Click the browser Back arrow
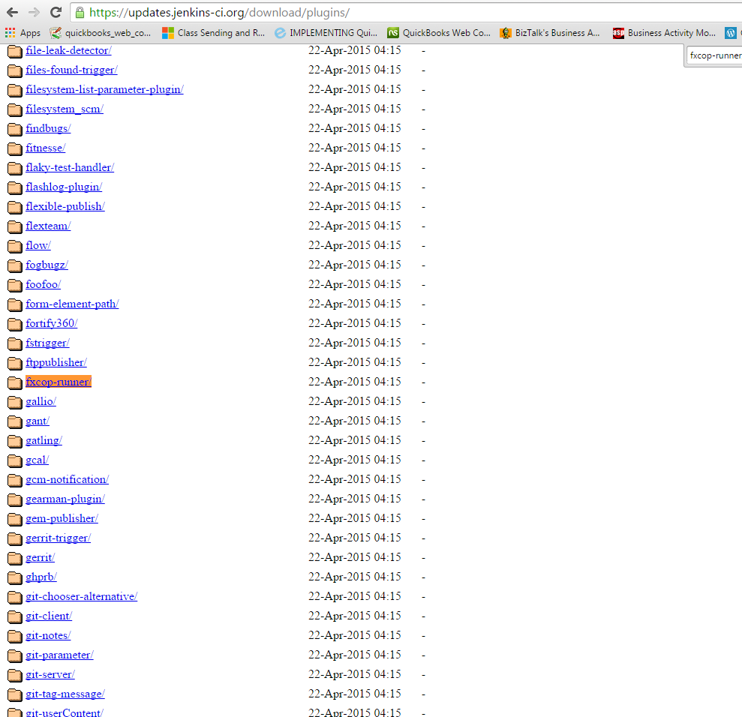 pos(13,12)
